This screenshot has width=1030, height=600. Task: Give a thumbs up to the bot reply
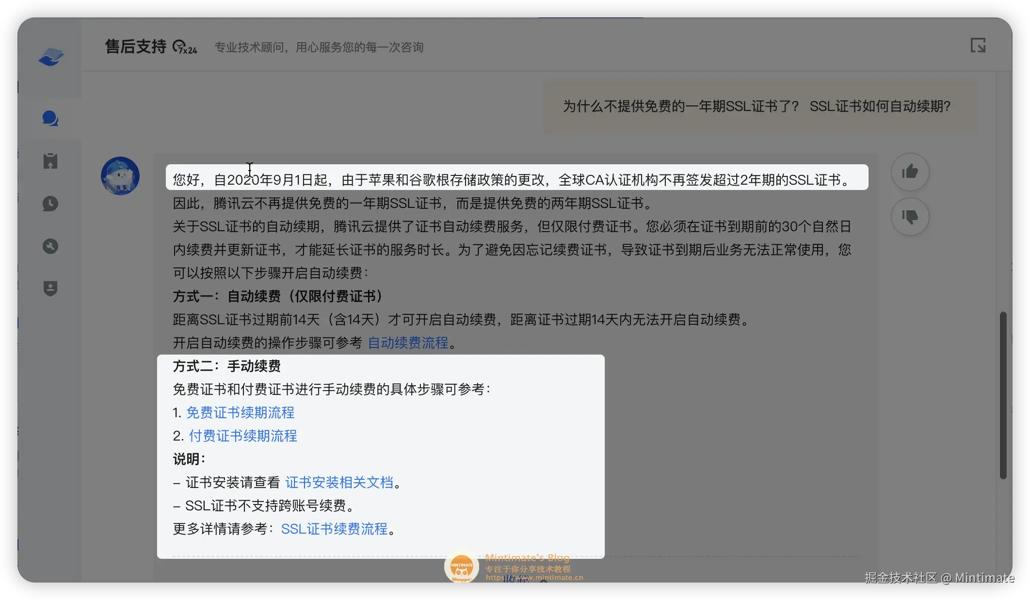910,172
